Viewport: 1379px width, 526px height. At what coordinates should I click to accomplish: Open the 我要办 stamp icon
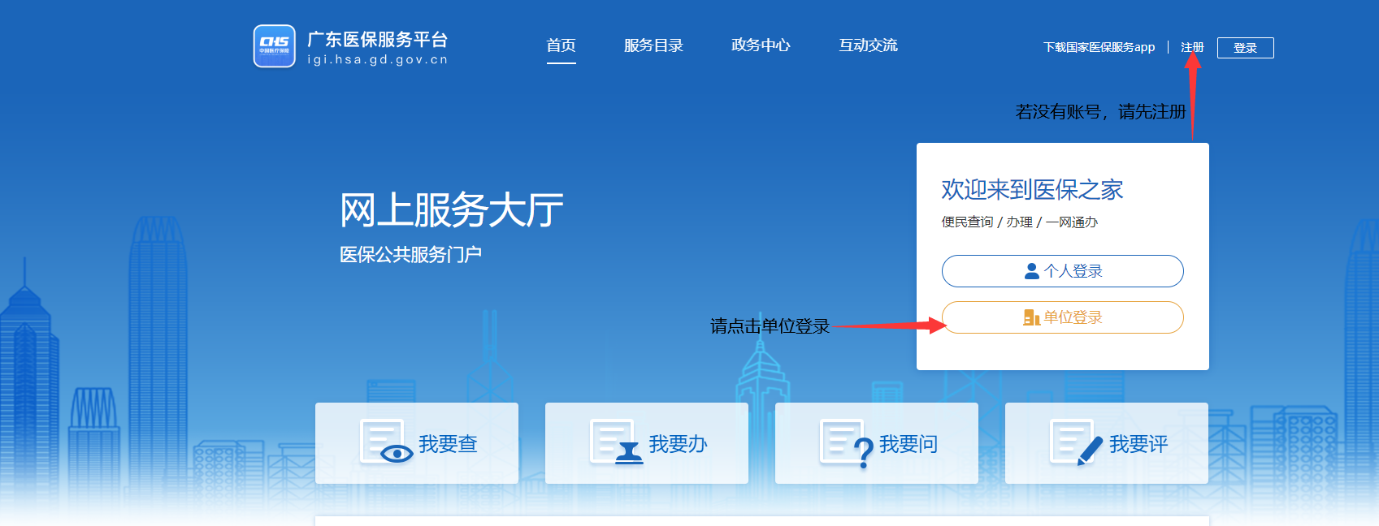tap(615, 442)
